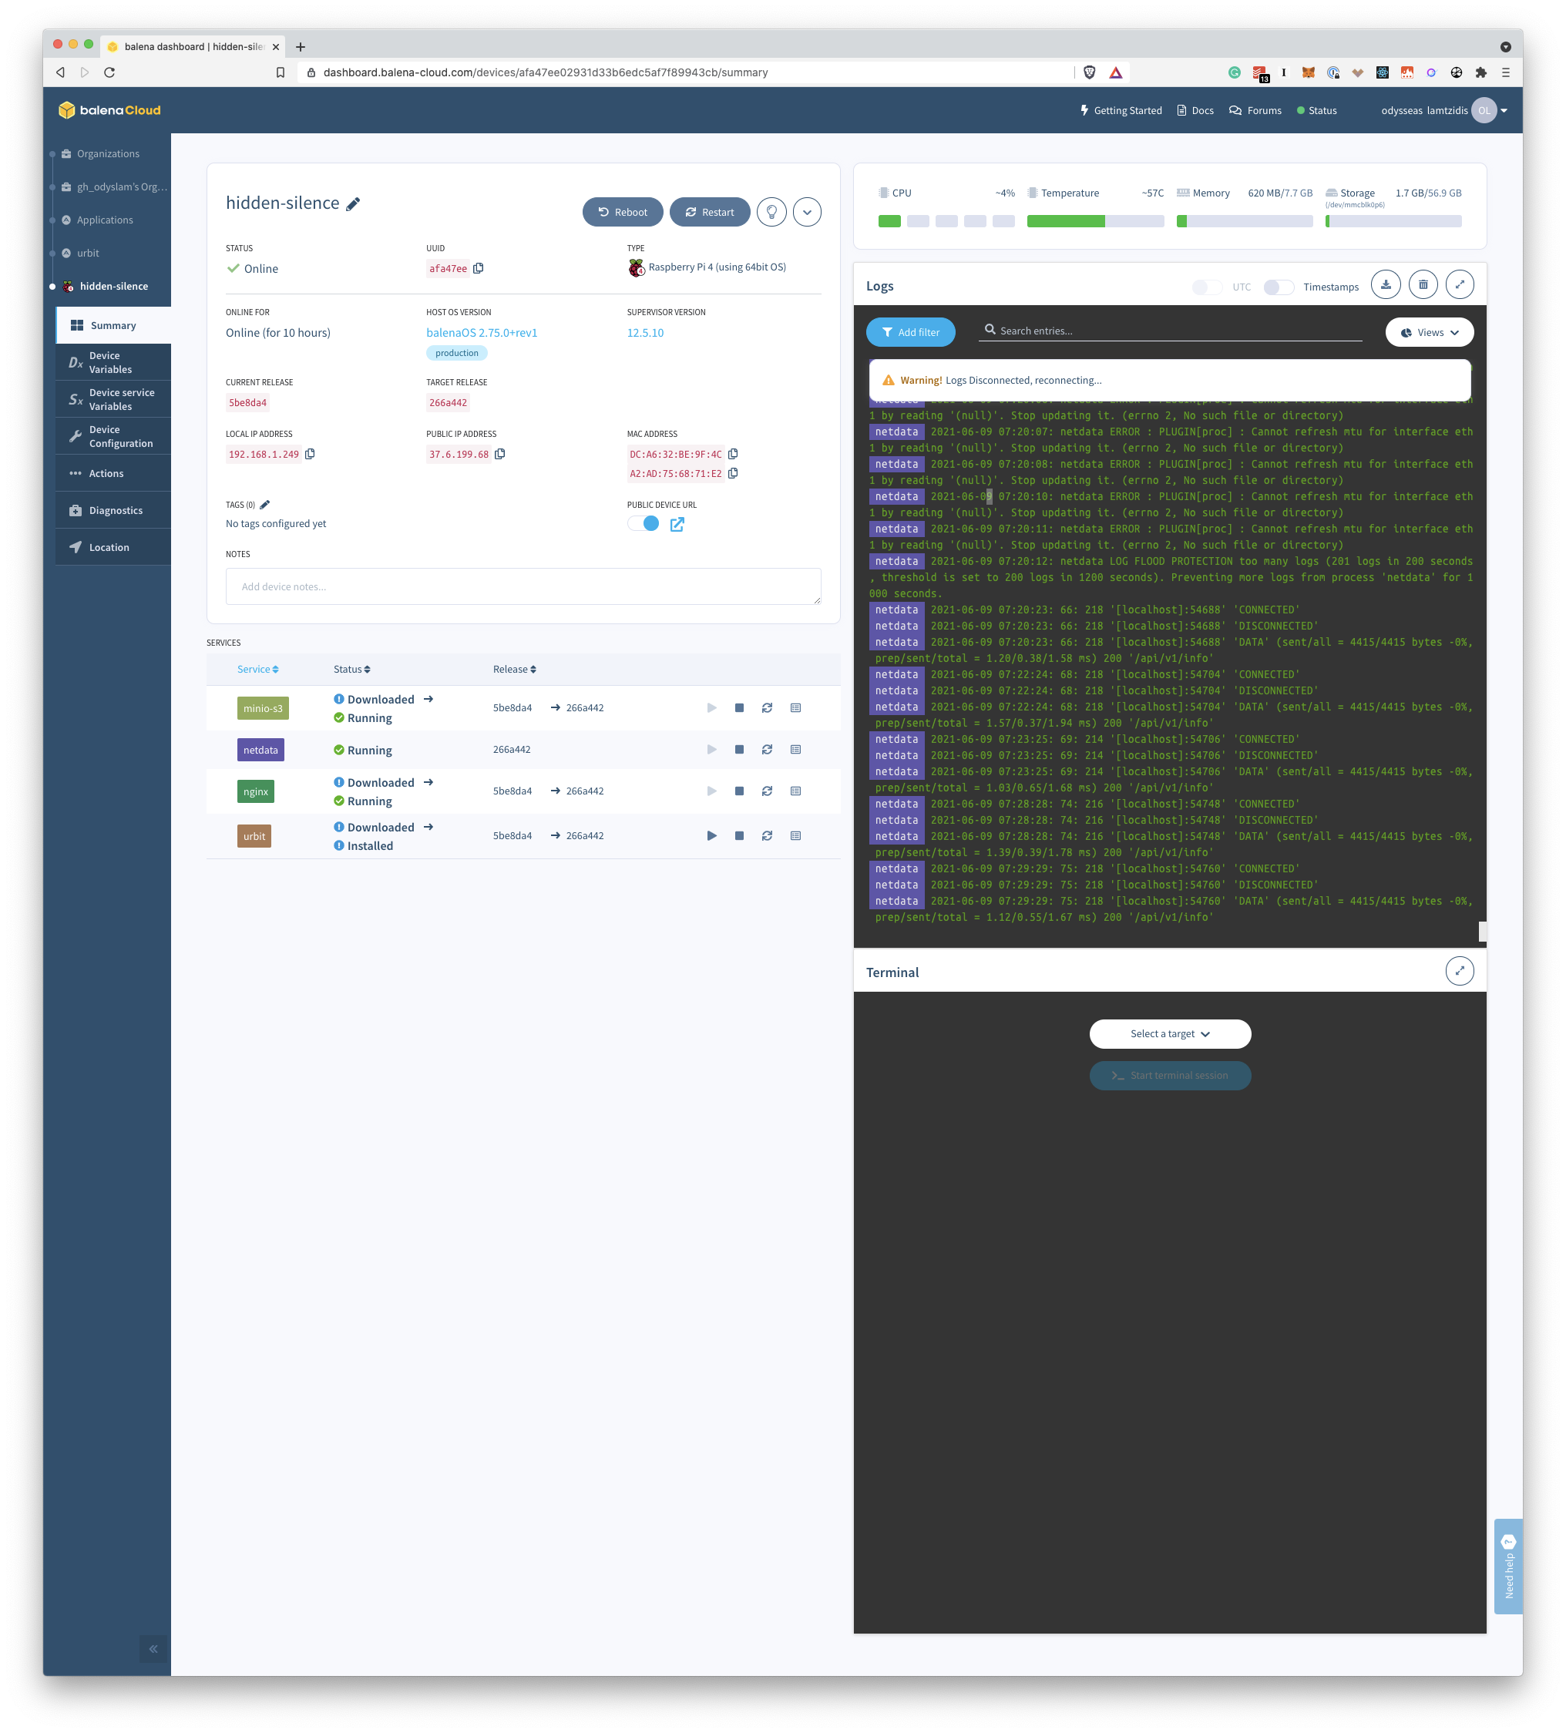This screenshot has width=1566, height=1733.
Task: Edit device tags pencil icon
Action: tap(265, 505)
